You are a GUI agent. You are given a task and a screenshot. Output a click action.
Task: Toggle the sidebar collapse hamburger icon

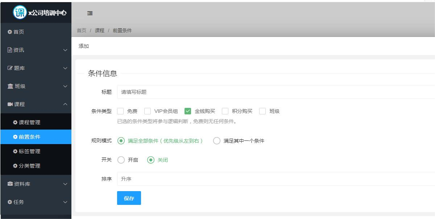90,13
